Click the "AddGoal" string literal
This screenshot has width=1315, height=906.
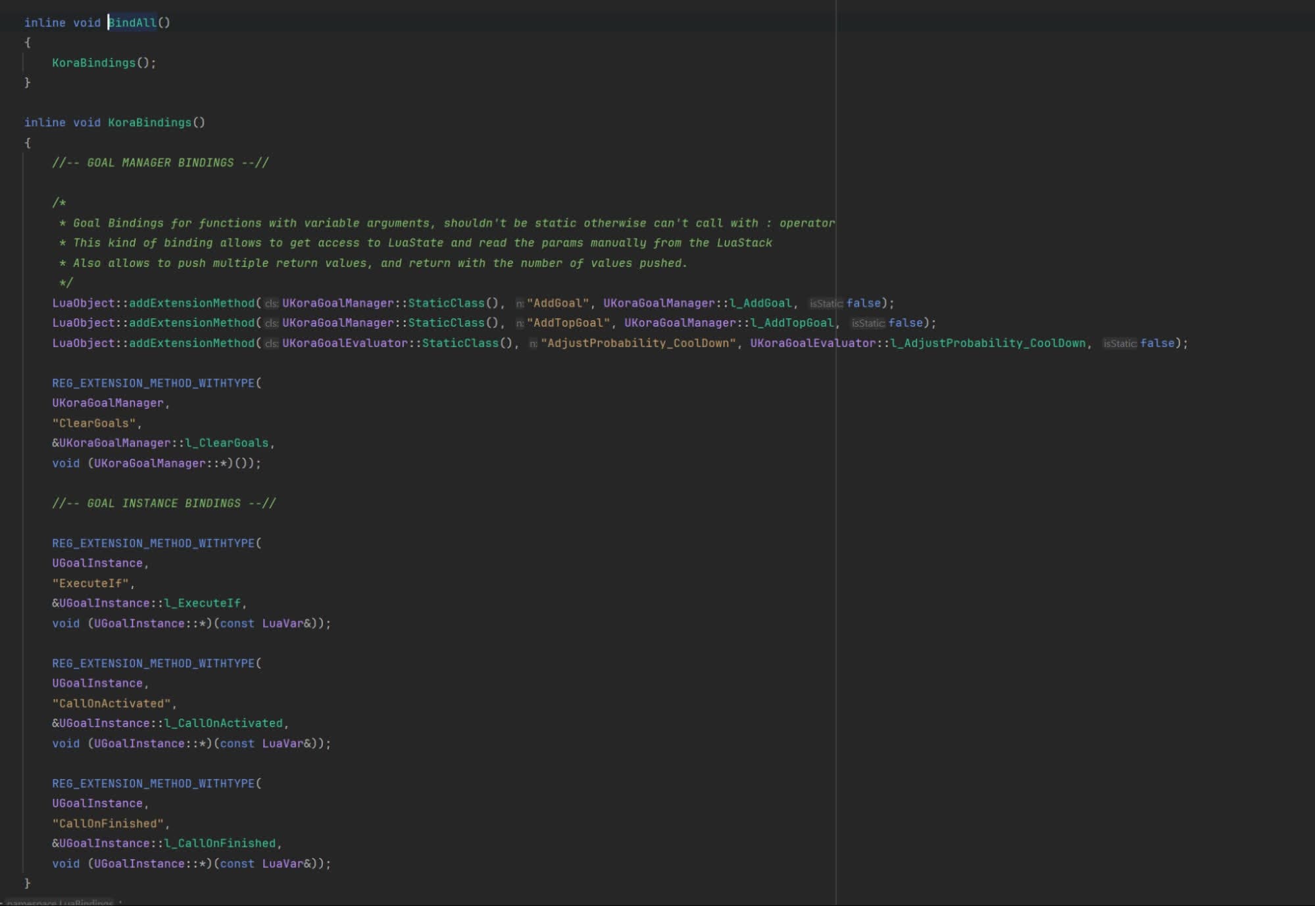tap(558, 303)
